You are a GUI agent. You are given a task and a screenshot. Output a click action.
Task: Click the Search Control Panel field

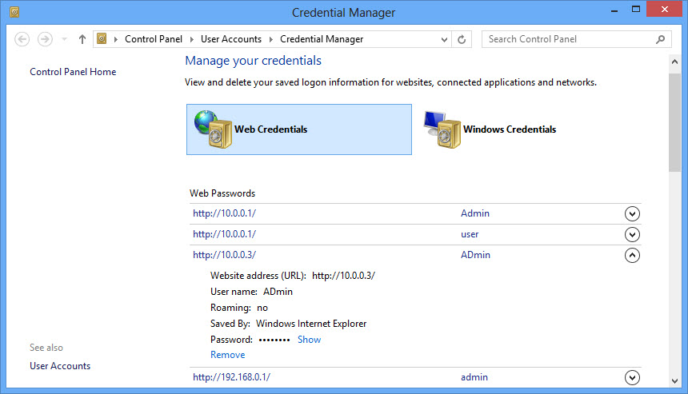[x=568, y=39]
